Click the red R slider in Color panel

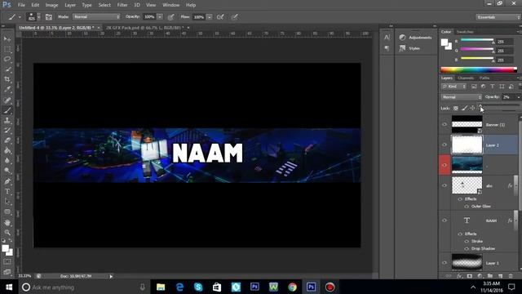point(476,41)
